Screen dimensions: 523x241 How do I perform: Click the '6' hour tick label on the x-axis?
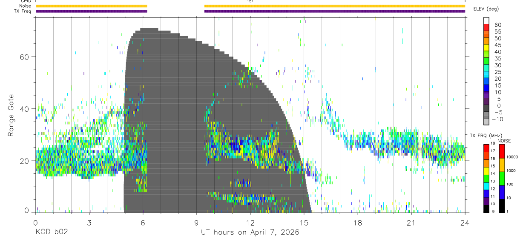tap(142, 223)
